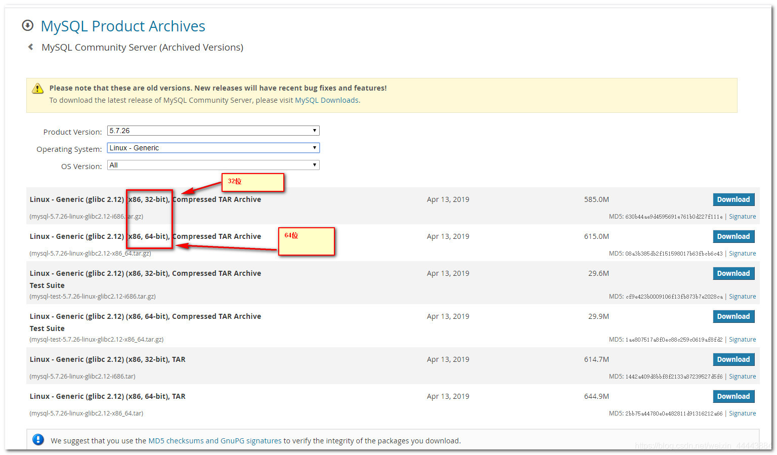Click the back chevron beside MySQL Community Server
777x455 pixels.
tap(31, 47)
